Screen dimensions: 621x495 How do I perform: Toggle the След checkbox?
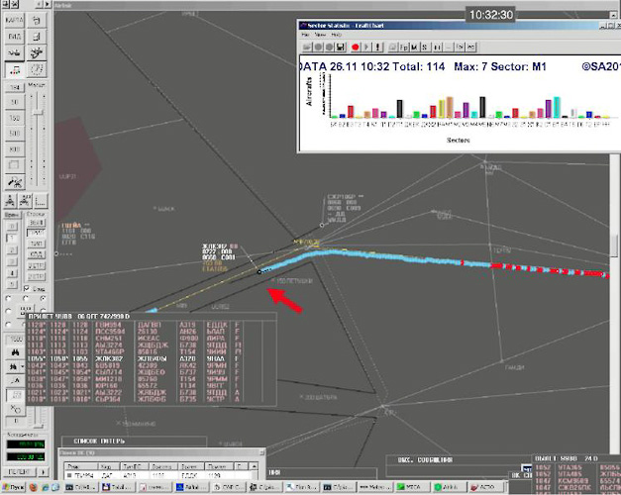coord(27,288)
